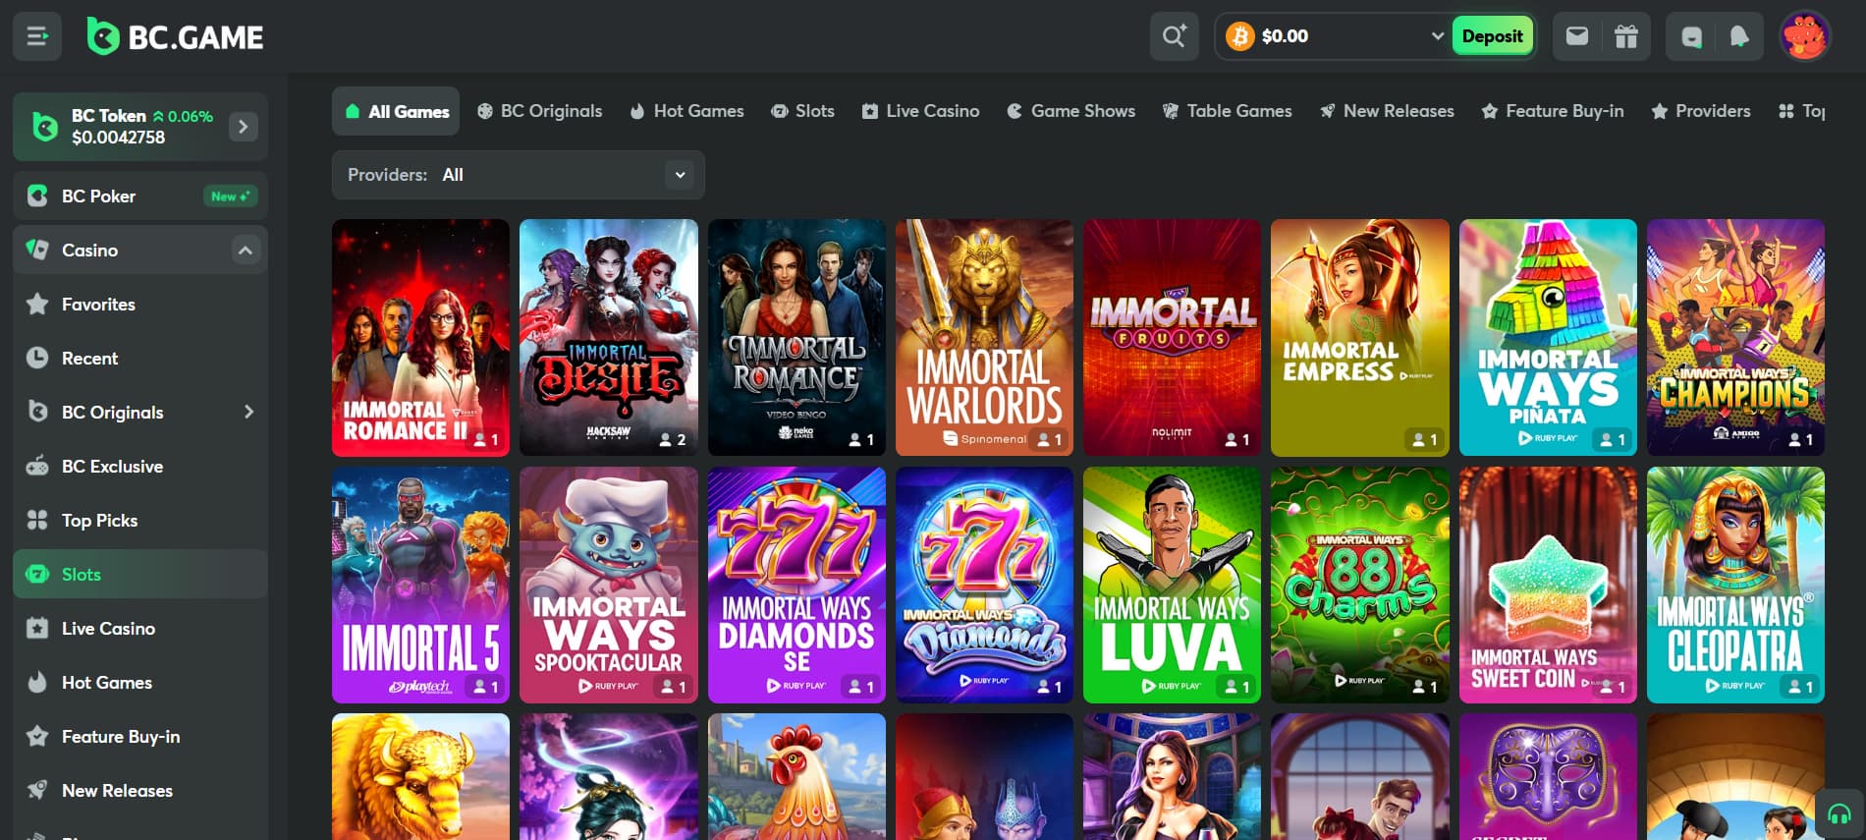Click the Hot Games flame icon in sidebar
Screen dimensions: 1866x840
pyautogui.click(x=37, y=683)
